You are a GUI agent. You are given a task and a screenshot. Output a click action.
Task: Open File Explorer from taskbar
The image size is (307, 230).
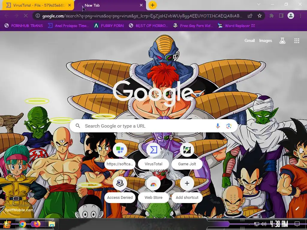tap(52, 224)
